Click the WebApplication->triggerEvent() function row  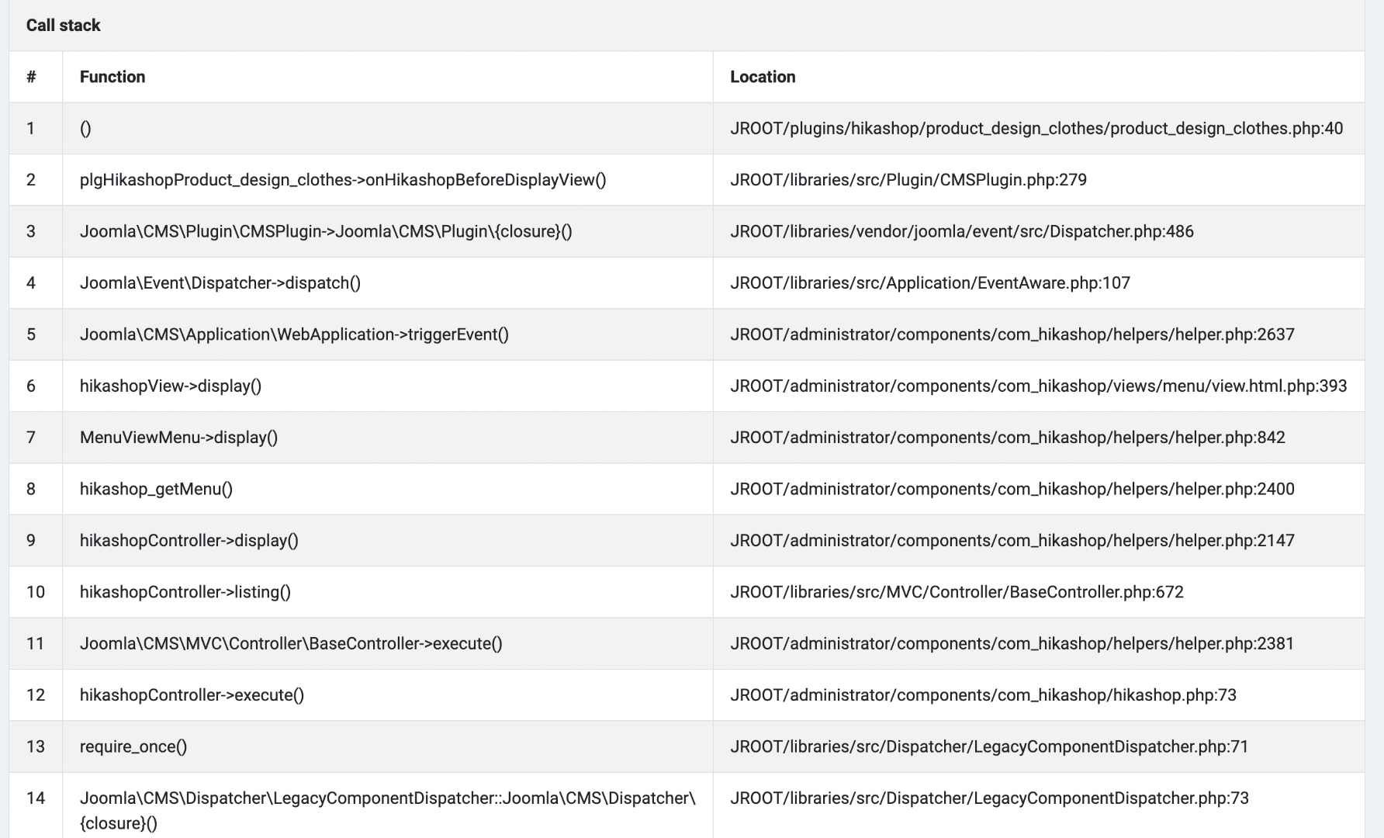(294, 334)
